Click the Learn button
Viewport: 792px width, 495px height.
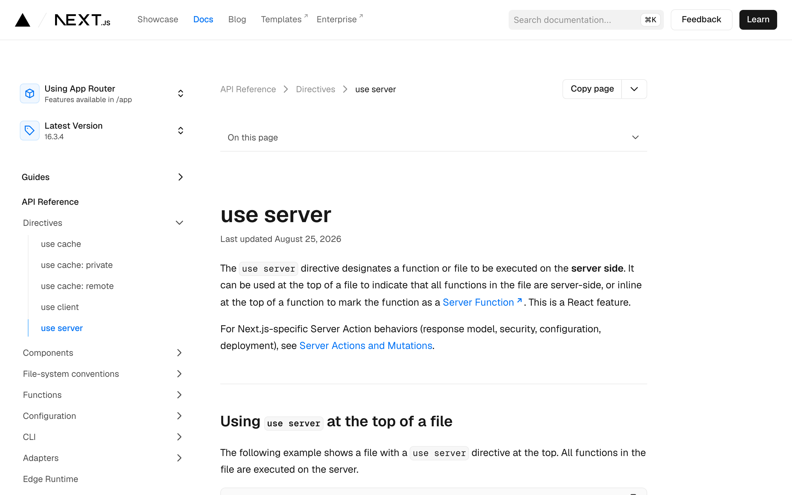pos(758,19)
